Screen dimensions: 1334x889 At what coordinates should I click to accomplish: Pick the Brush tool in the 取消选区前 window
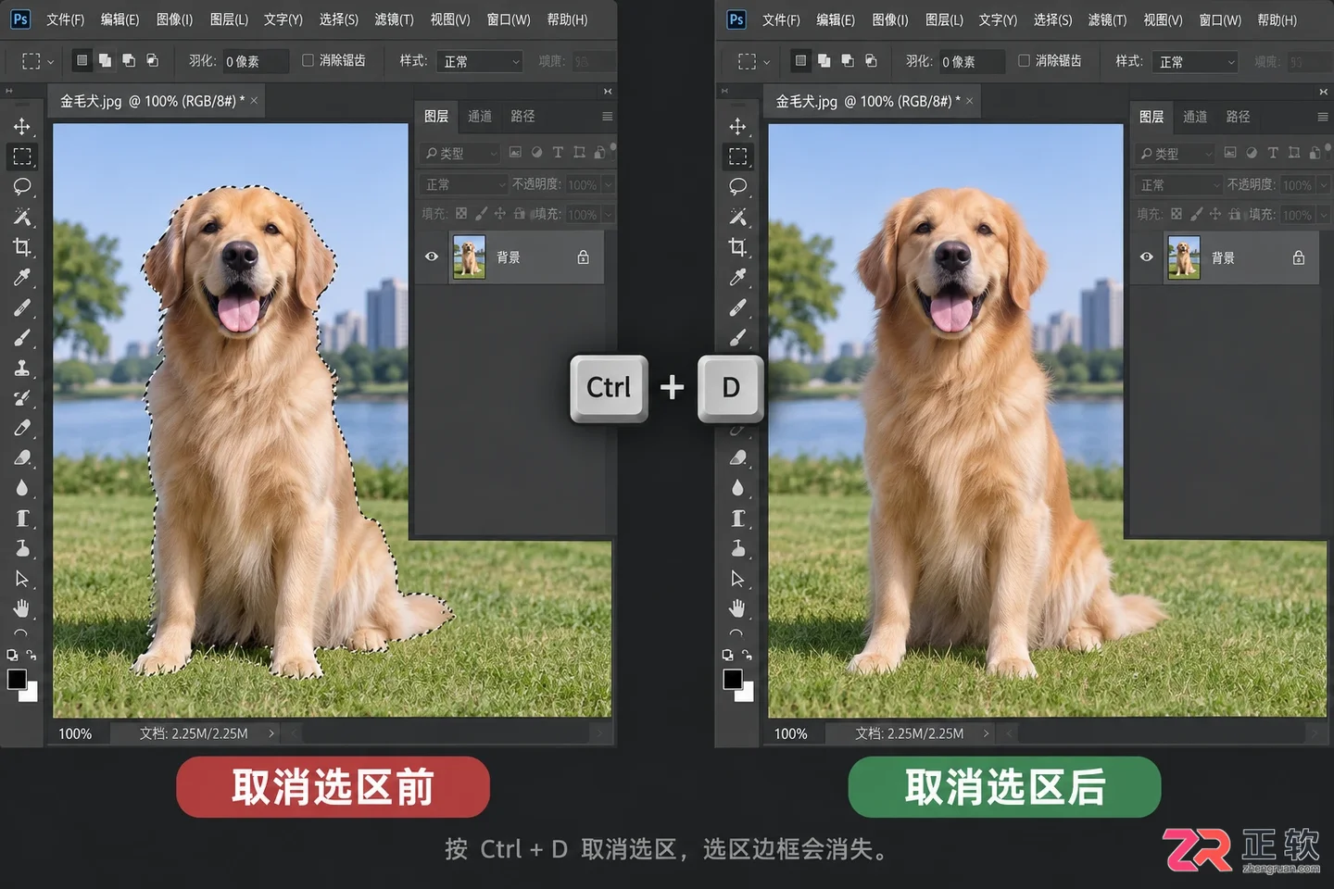[x=22, y=337]
